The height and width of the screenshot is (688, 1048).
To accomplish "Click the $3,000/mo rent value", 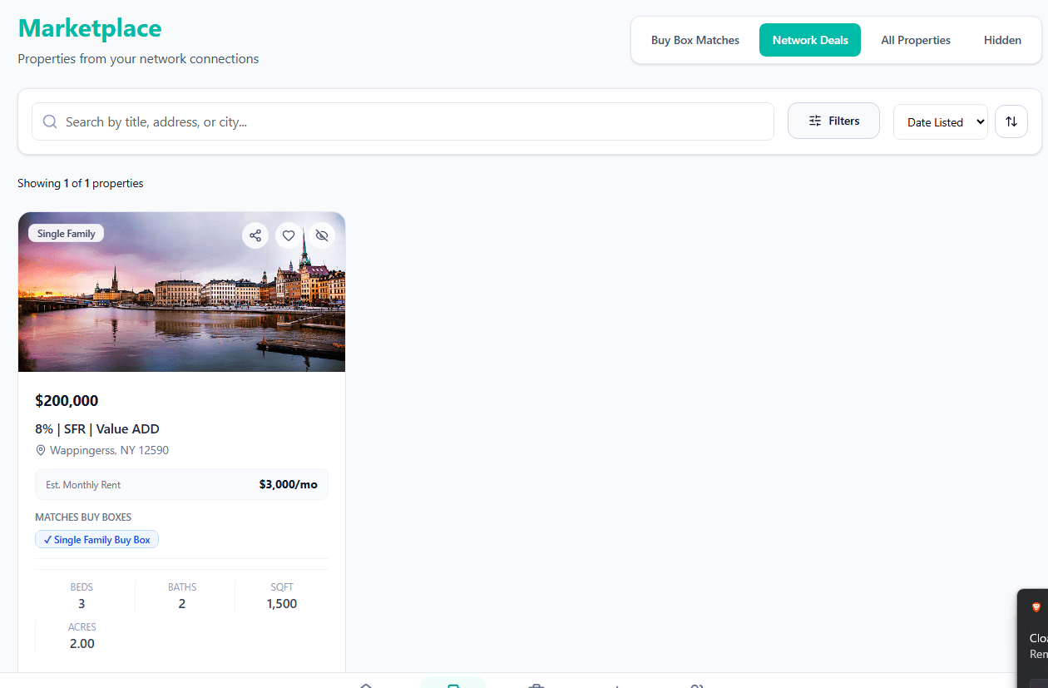I will [289, 484].
